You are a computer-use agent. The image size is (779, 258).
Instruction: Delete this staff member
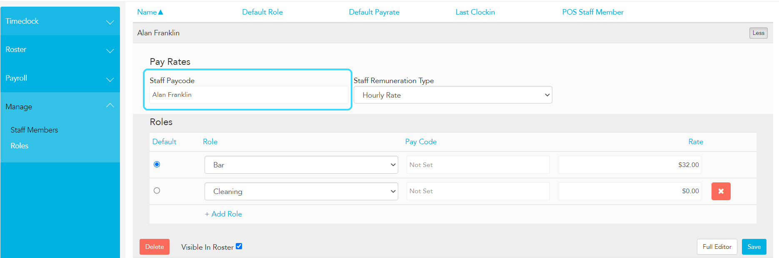pyautogui.click(x=155, y=247)
